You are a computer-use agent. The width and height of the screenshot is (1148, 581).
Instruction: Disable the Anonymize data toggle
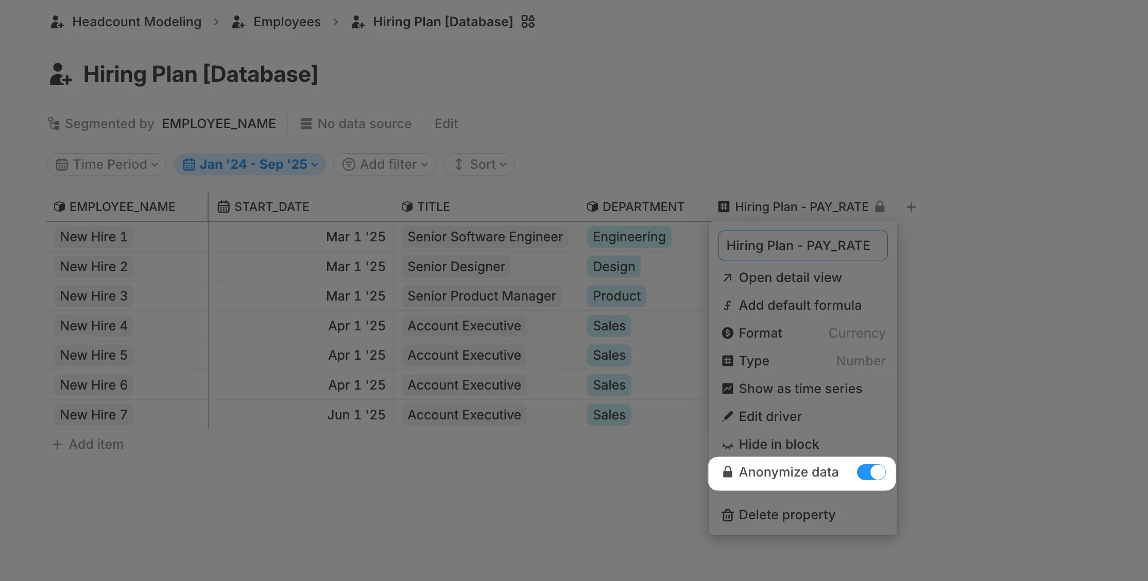click(x=871, y=472)
